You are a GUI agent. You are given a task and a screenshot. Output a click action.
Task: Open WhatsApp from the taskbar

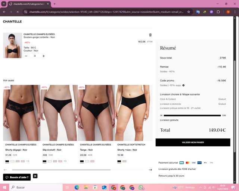(141, 187)
